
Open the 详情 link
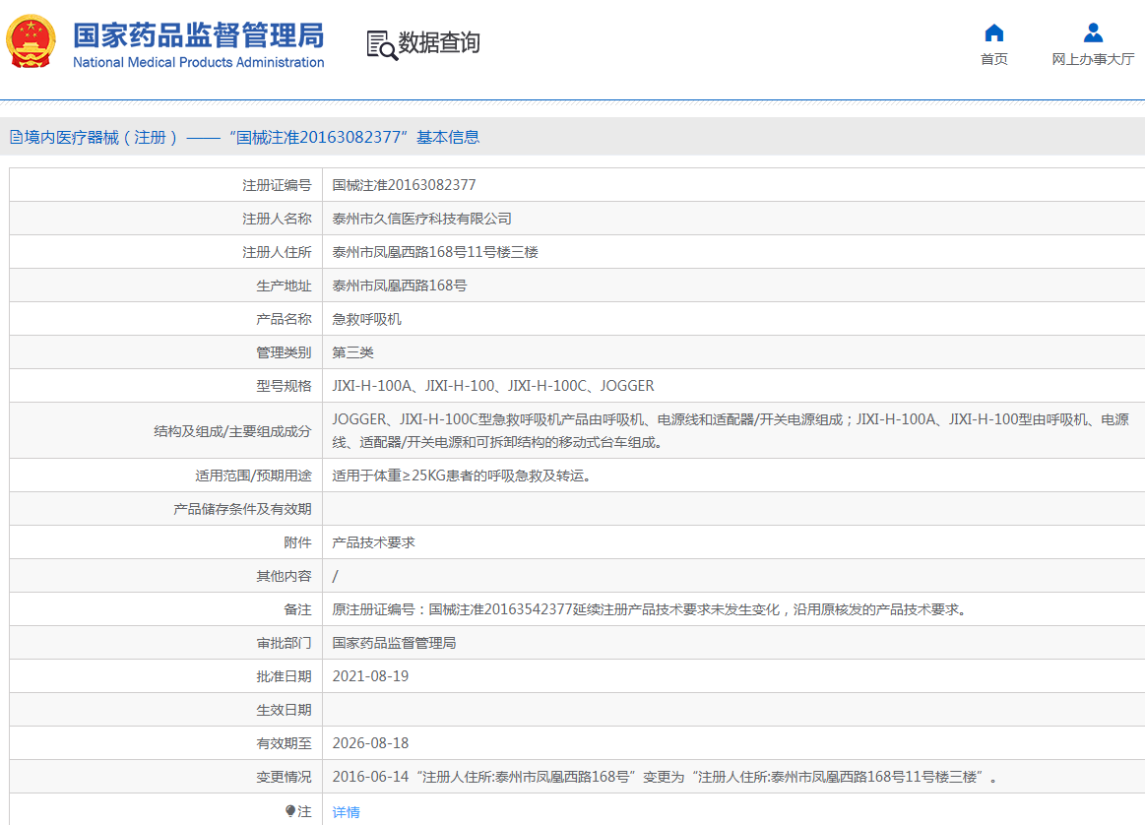tap(346, 812)
